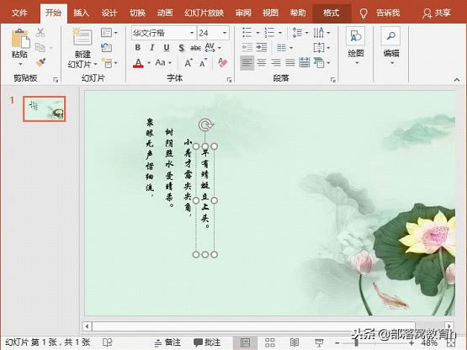Click Increase Font Size icon
This screenshot has width=467, height=350.
pos(188,63)
